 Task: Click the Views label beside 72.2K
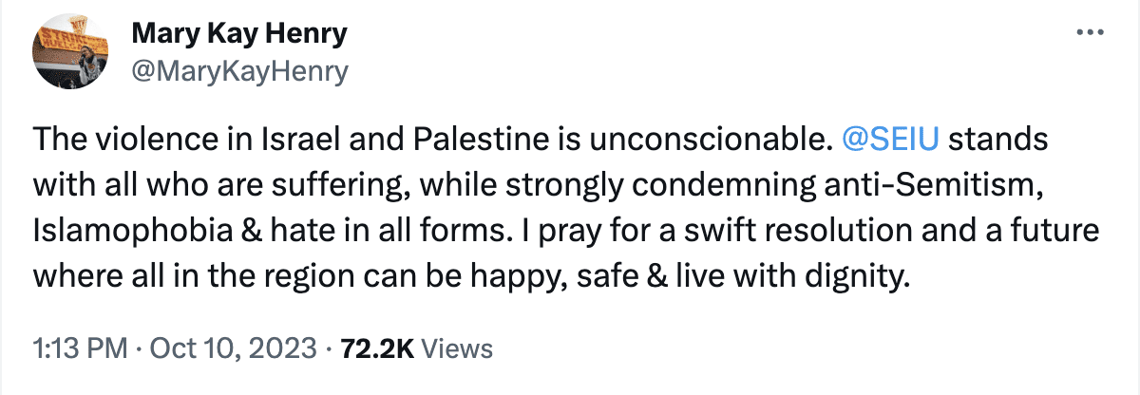coord(456,348)
